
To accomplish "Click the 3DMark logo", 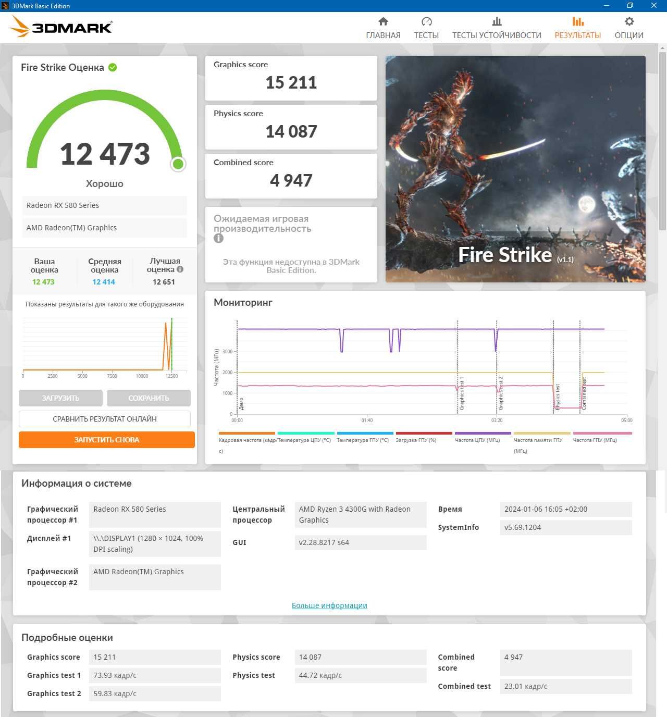I will 61,27.
